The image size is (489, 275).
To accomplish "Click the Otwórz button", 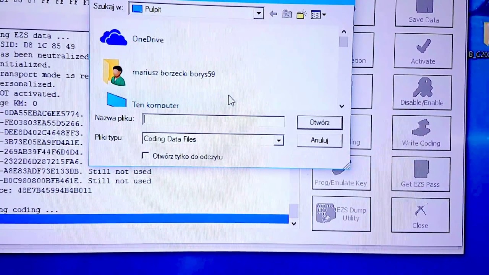I will [320, 123].
